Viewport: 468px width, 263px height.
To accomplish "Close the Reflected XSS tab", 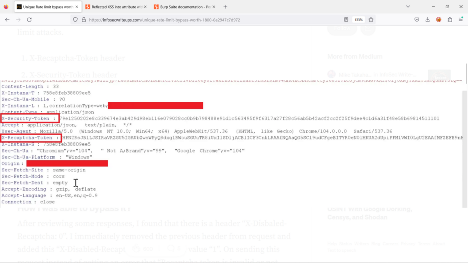I will (145, 7).
